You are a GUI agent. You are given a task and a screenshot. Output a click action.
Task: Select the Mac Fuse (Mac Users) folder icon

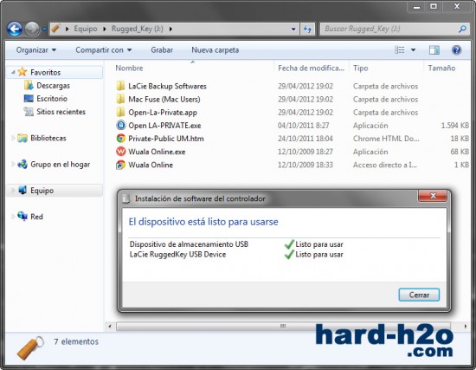click(x=120, y=99)
